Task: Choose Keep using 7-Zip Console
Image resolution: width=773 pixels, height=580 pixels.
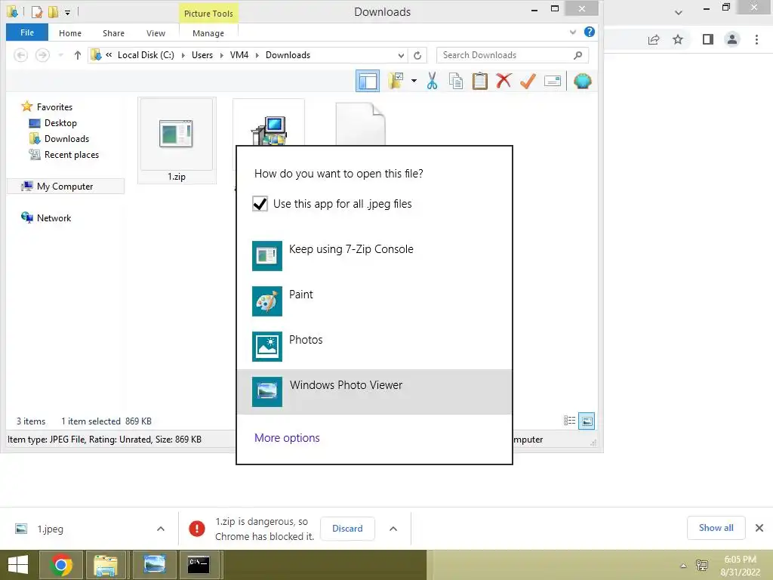Action: pos(374,255)
